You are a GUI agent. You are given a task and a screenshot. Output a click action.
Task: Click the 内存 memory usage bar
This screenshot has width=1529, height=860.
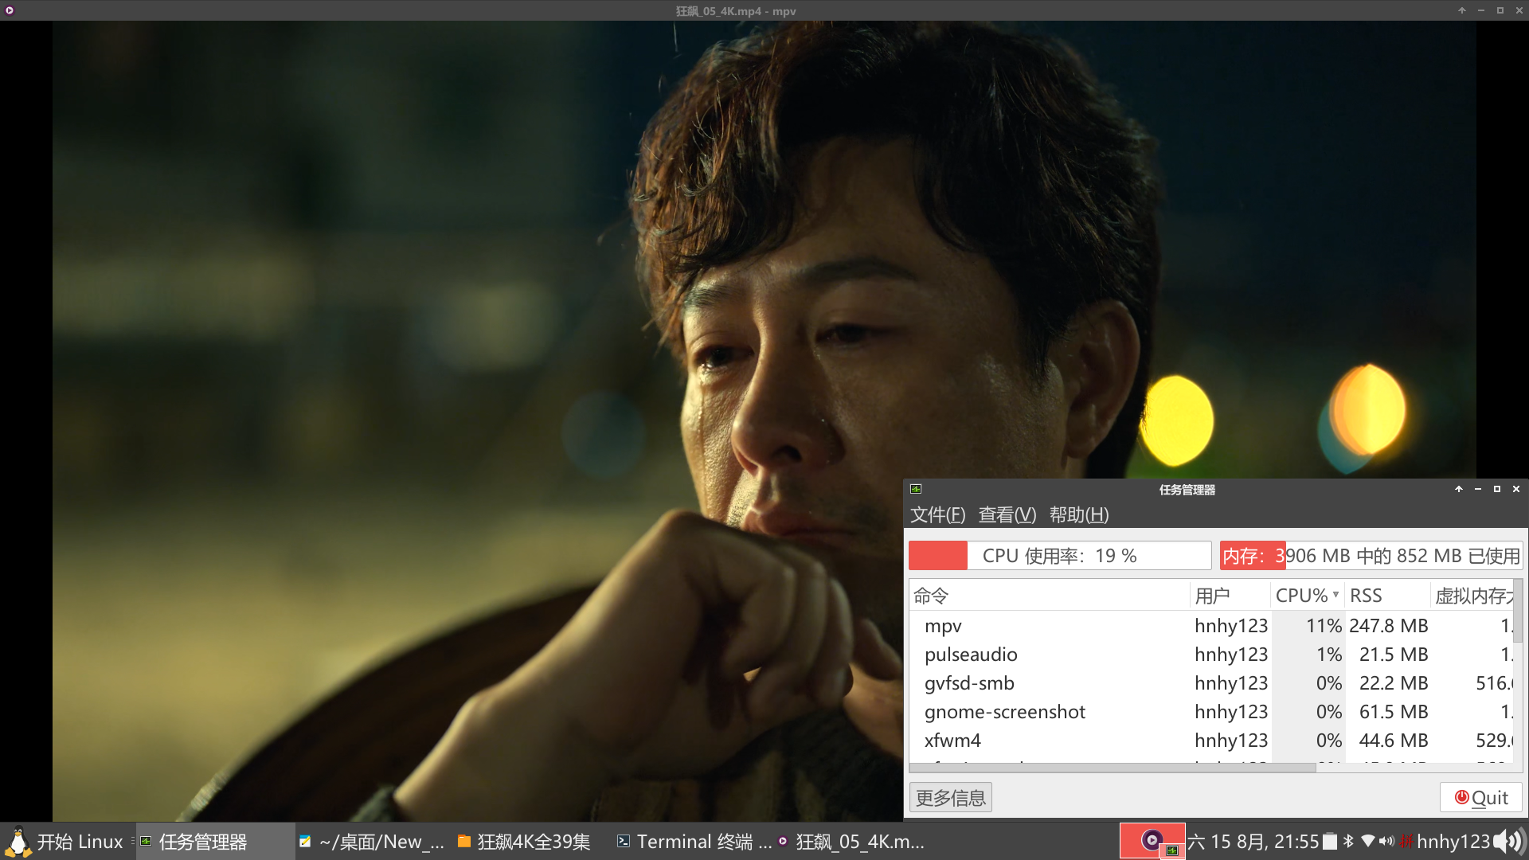[x=1371, y=556]
